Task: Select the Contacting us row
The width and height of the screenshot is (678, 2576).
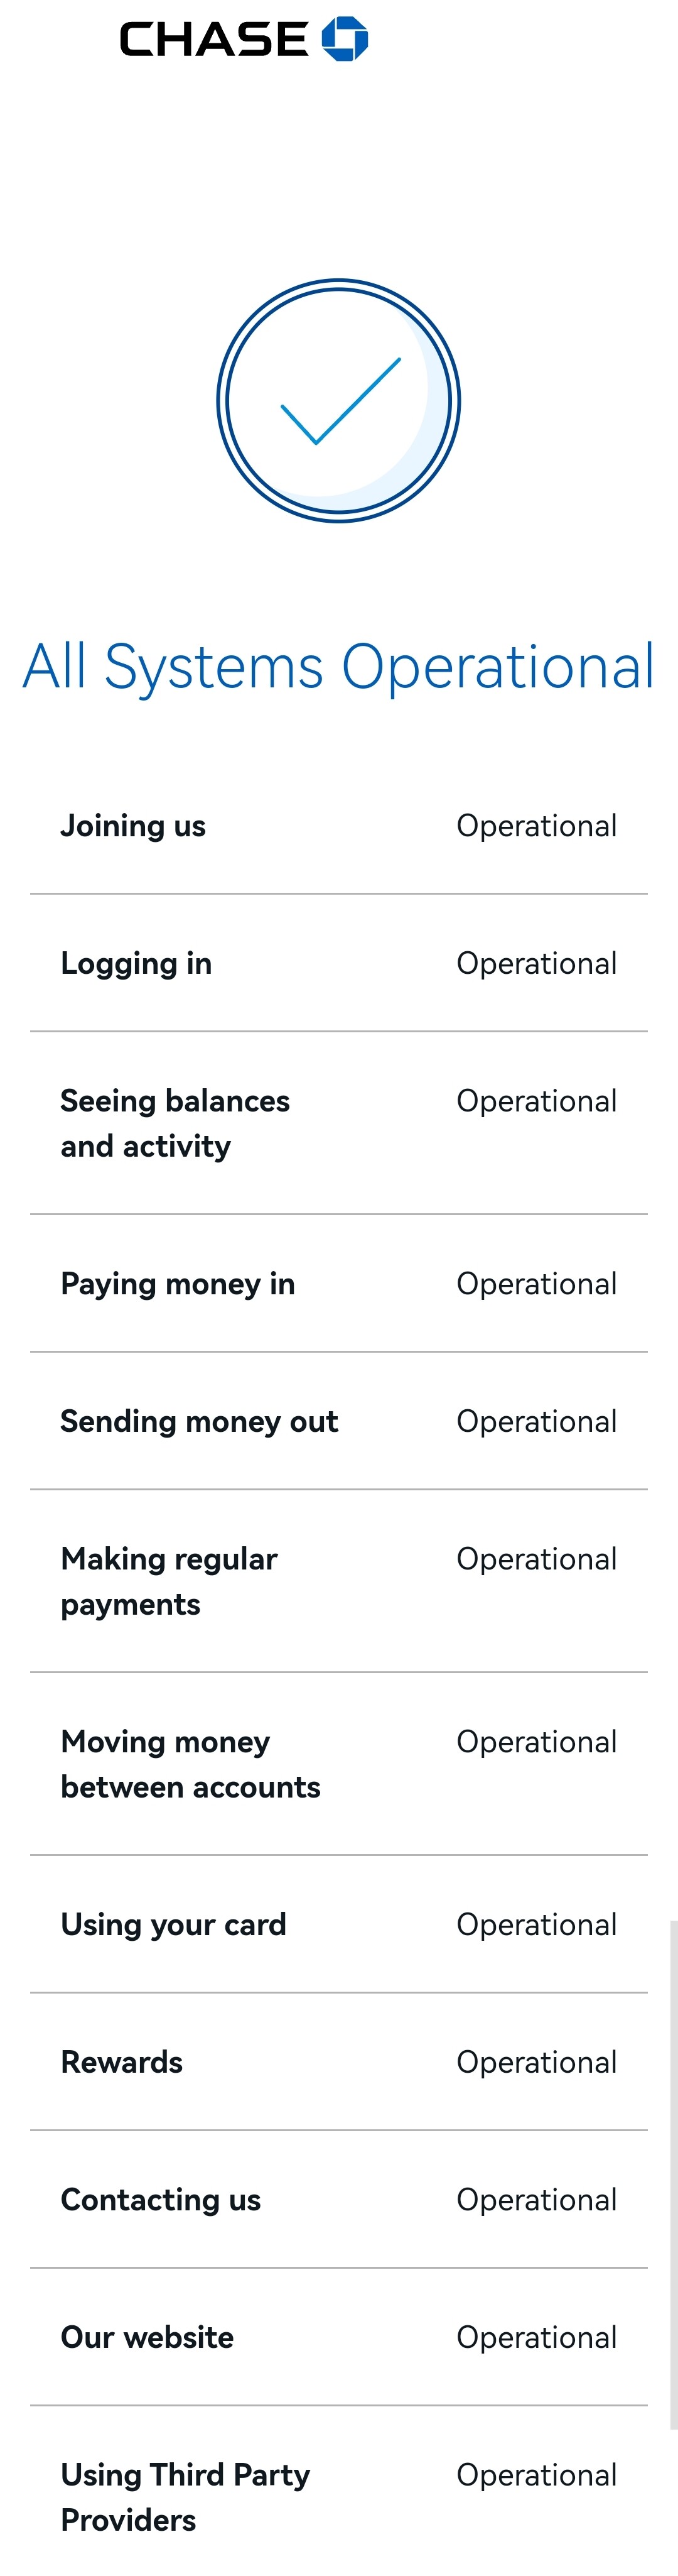Action: [338, 2200]
